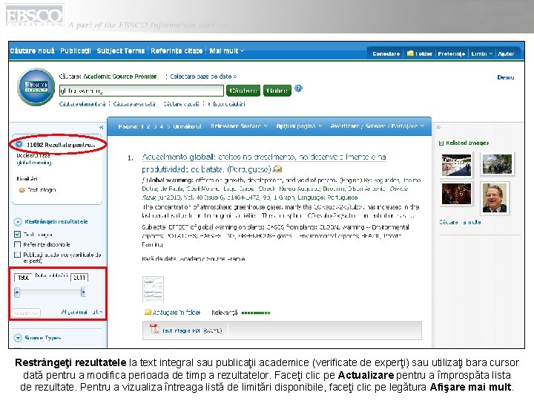The image size is (534, 401).
Task: Click the Actualizare update button
Action: click(x=26, y=313)
